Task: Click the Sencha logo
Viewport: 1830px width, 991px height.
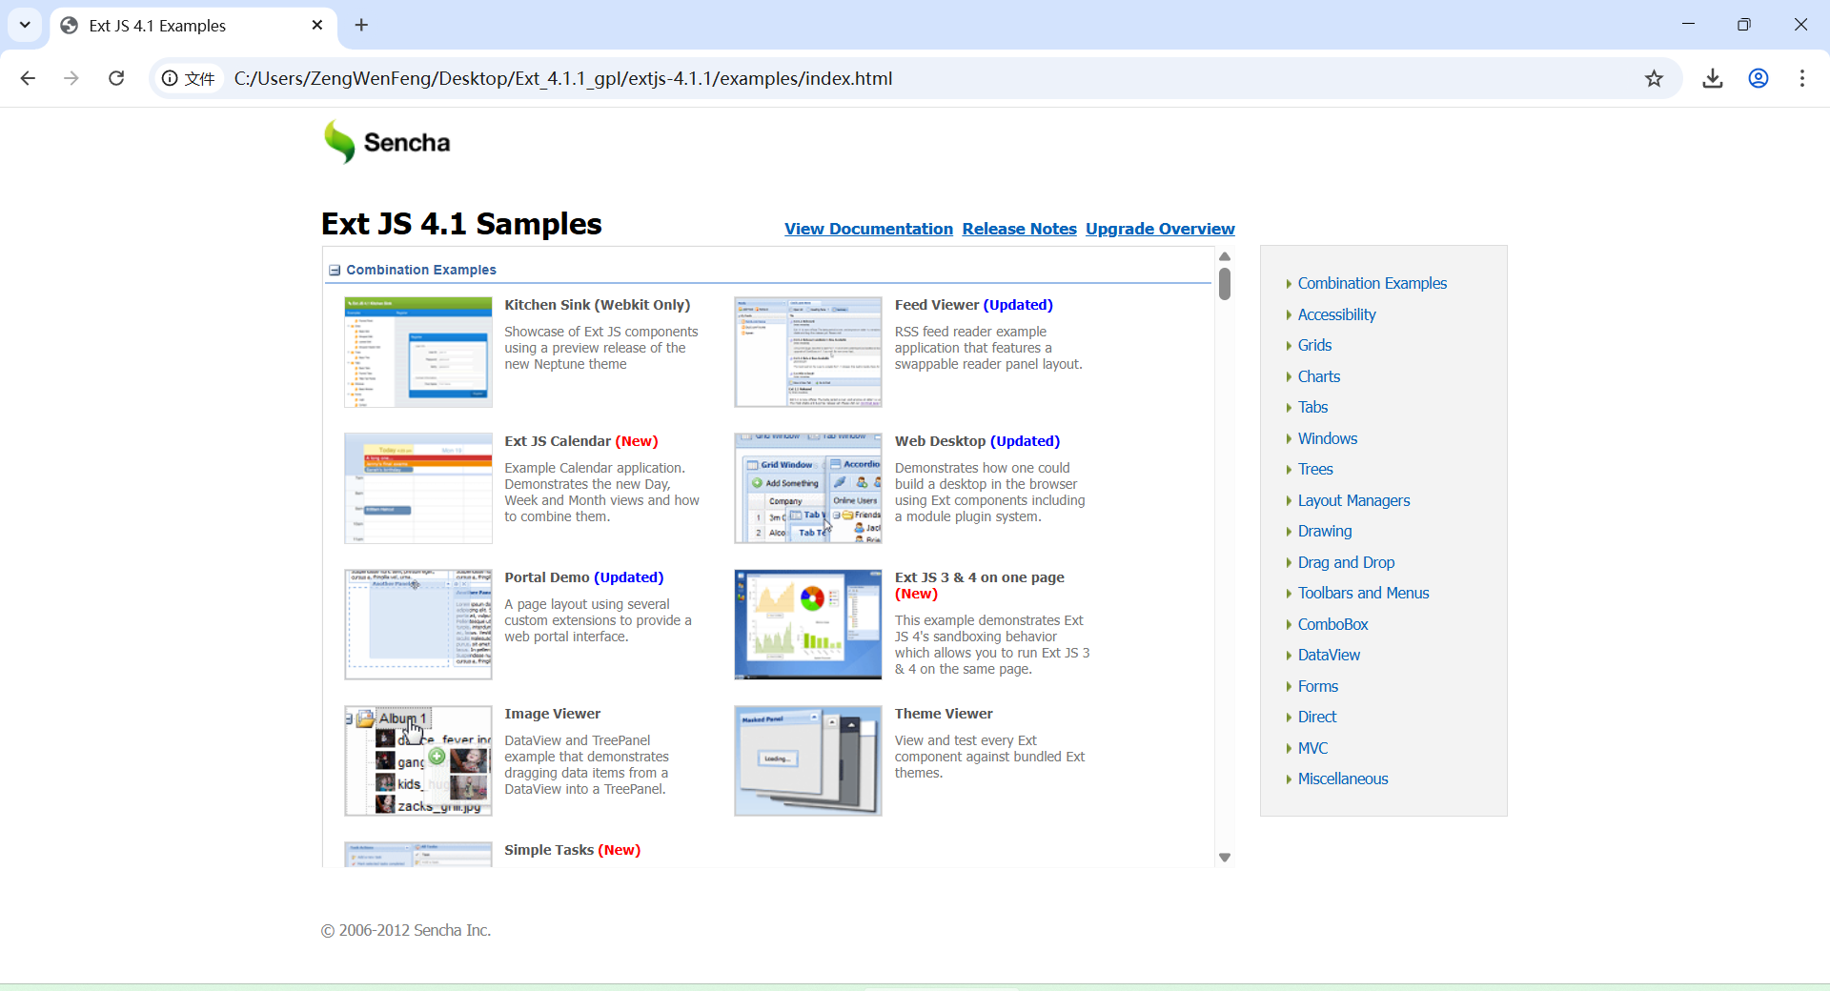Action: click(385, 141)
